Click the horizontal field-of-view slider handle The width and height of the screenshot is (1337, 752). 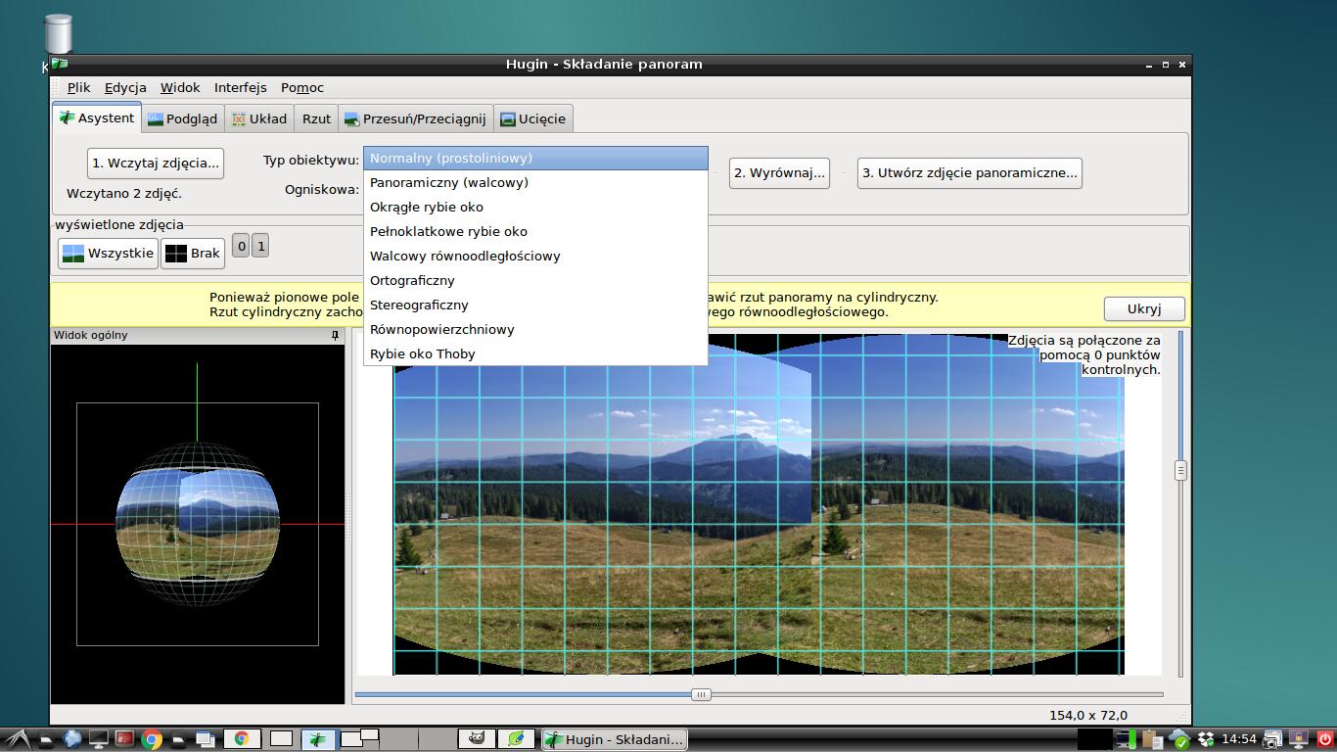pyautogui.click(x=700, y=694)
